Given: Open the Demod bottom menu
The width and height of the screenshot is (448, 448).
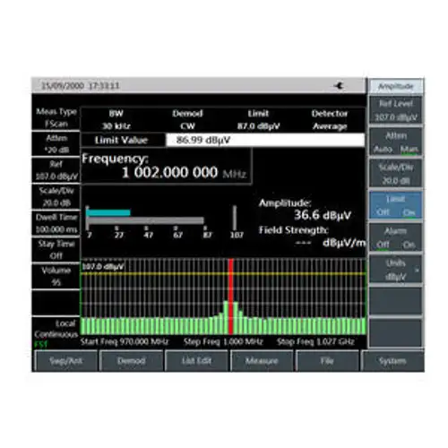Looking at the screenshot, I should click(132, 361).
